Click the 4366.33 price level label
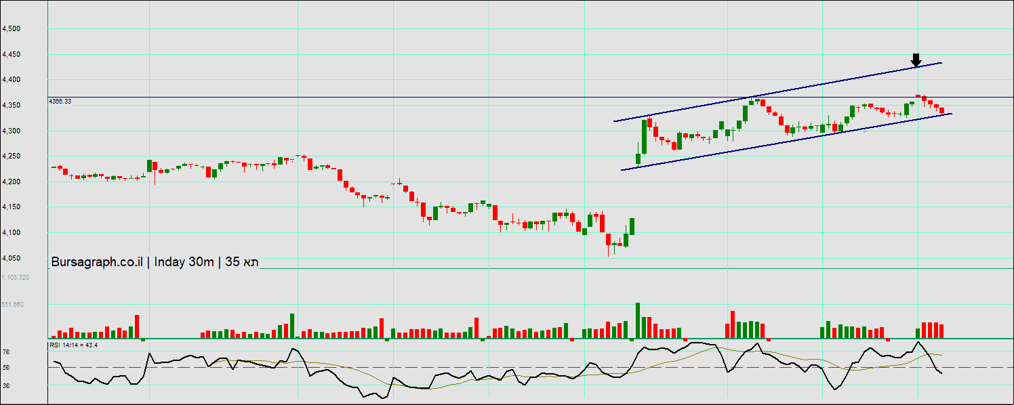The height and width of the screenshot is (405, 1014). tap(60, 101)
